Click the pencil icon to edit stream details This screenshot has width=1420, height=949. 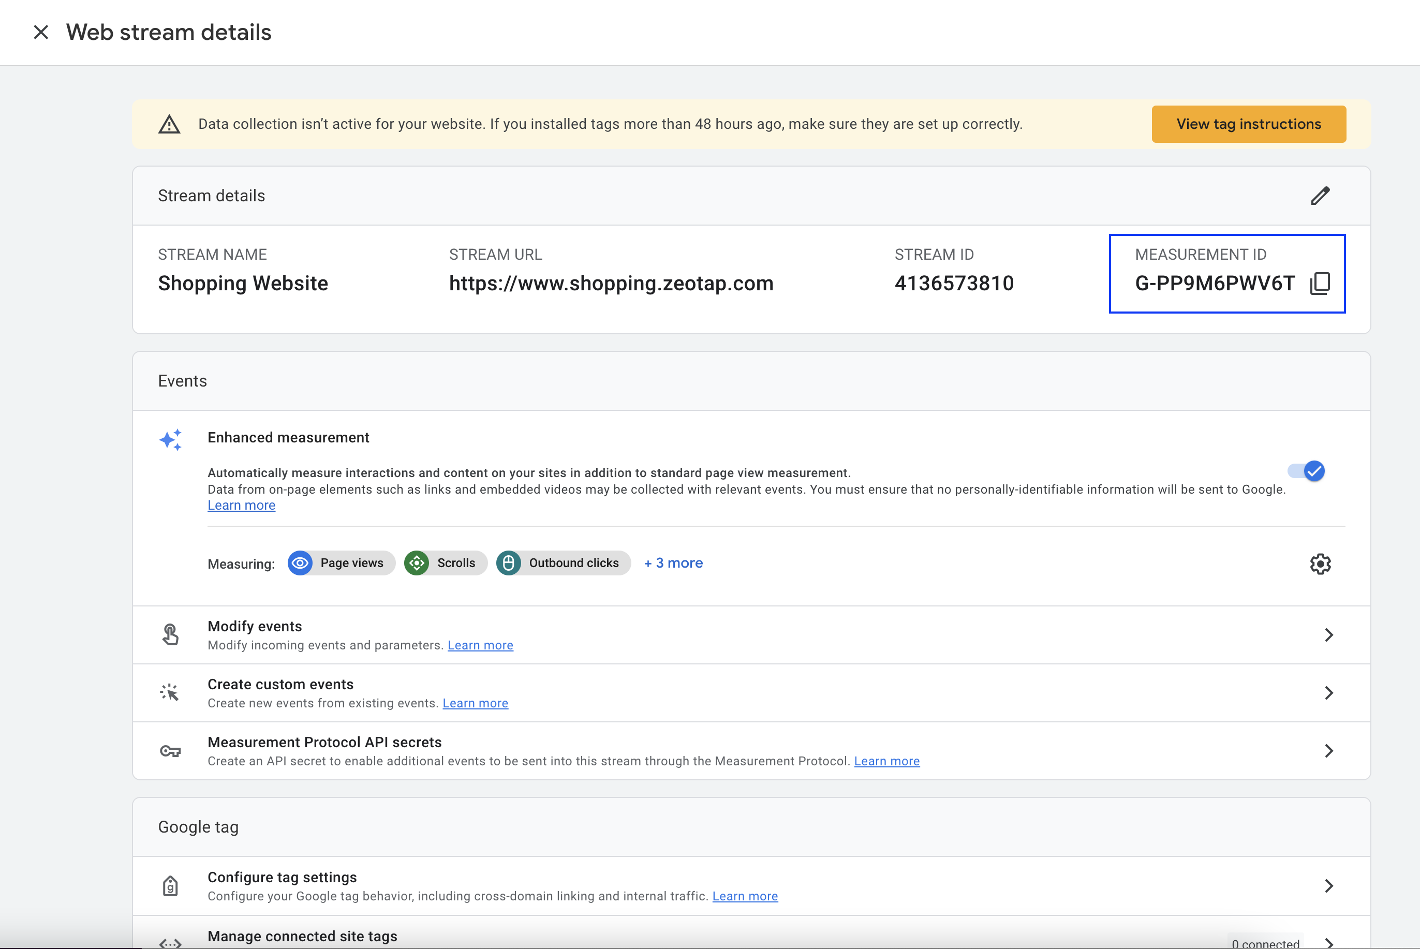click(x=1320, y=196)
